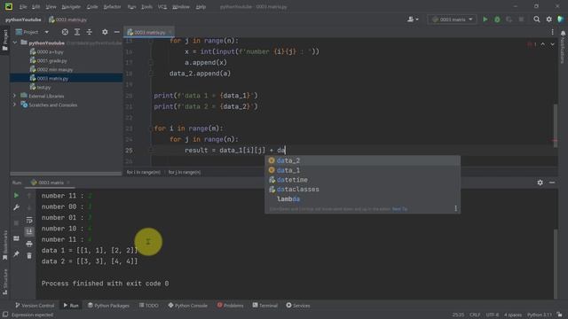The height and width of the screenshot is (319, 568).
Task: Open completion popup options kebab
Action: pos(455,208)
